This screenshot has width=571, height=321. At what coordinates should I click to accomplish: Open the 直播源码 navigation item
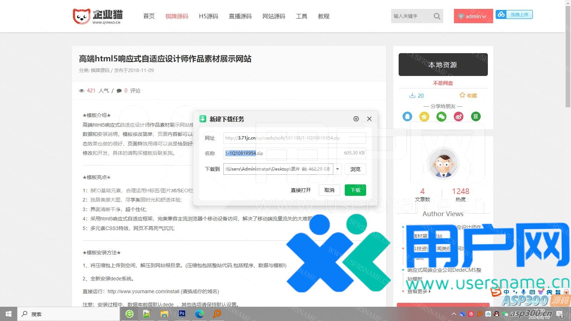pos(240,16)
